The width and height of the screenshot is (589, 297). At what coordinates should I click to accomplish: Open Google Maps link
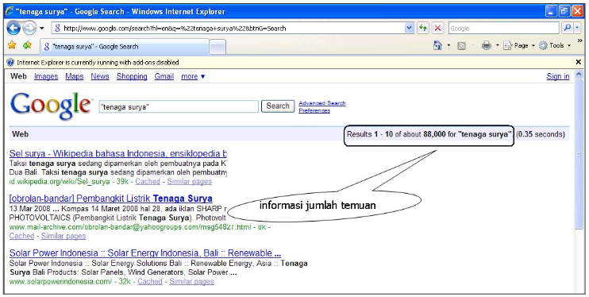tap(75, 76)
